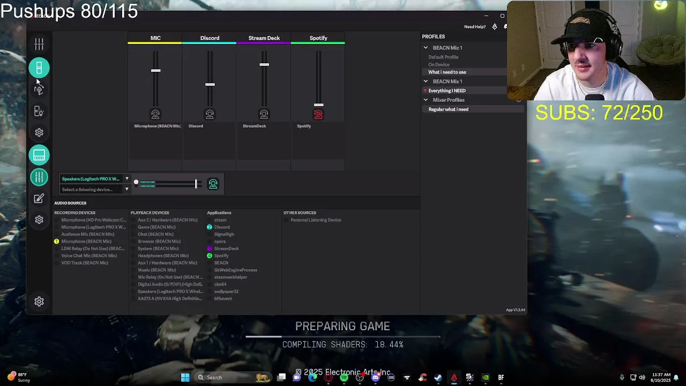Collapse the Mixer Profiles group
Image resolution: width=686 pixels, height=386 pixels.
[426, 100]
